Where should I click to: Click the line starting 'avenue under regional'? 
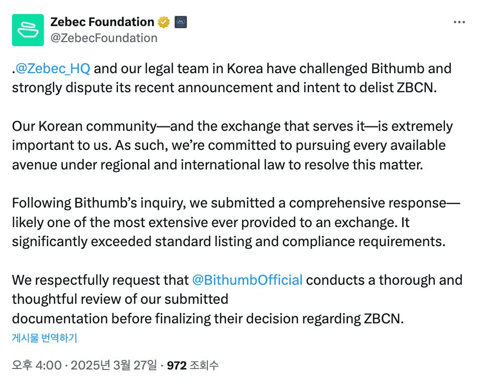click(x=217, y=164)
